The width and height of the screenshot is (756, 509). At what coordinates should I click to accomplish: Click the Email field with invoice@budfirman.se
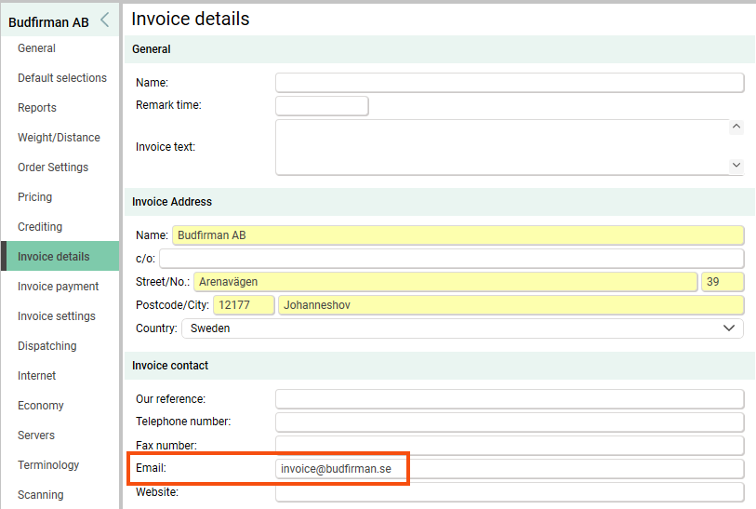510,469
